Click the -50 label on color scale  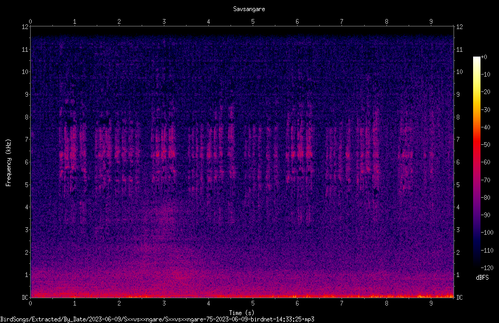click(x=486, y=145)
